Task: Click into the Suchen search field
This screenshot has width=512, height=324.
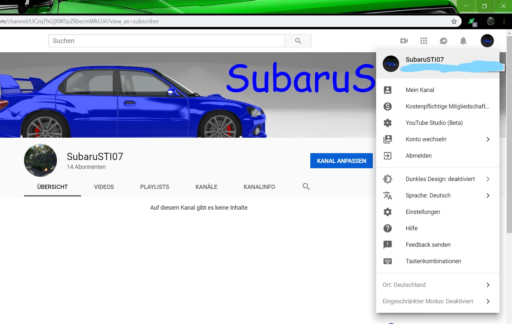Action: point(166,41)
